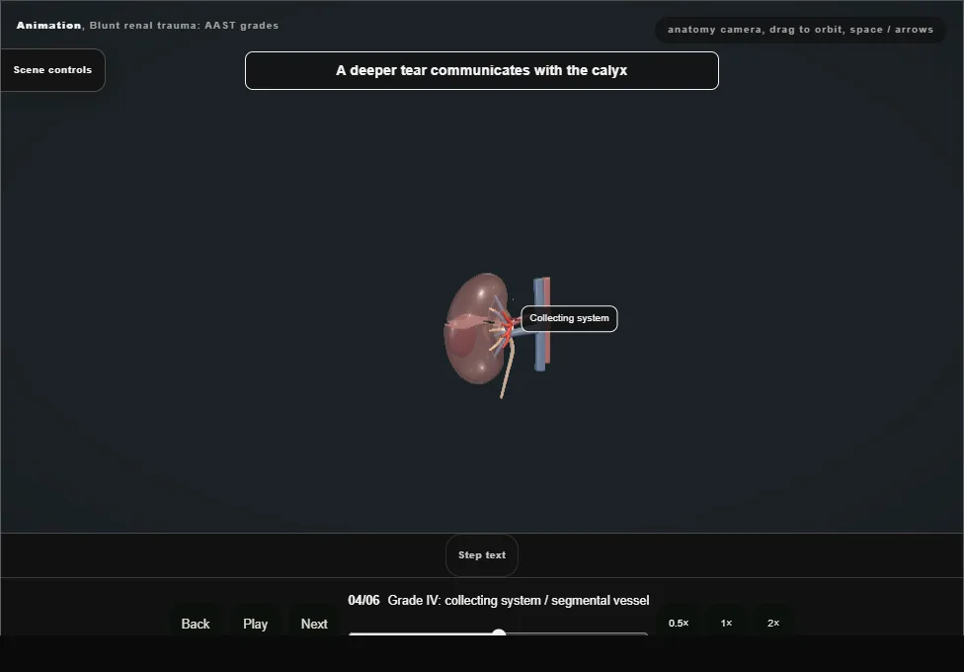Click the step counter 04/06
This screenshot has height=672, width=964.
(x=363, y=601)
